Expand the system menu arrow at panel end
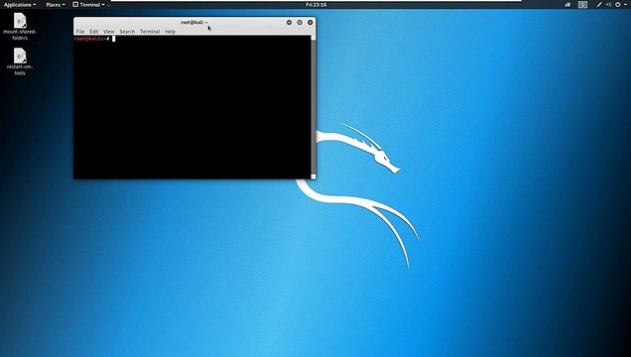Viewport: 631px width, 357px height. coord(626,5)
